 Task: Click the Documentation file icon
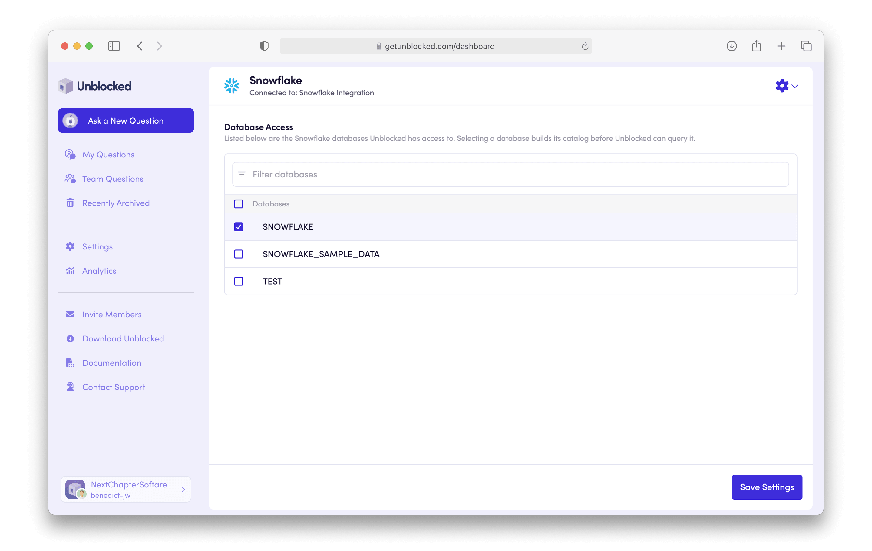pos(70,363)
